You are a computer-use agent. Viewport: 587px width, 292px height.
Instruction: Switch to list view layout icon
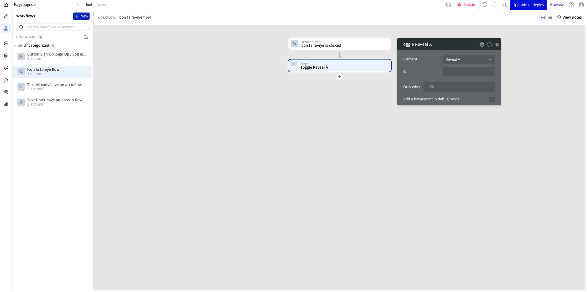[550, 17]
